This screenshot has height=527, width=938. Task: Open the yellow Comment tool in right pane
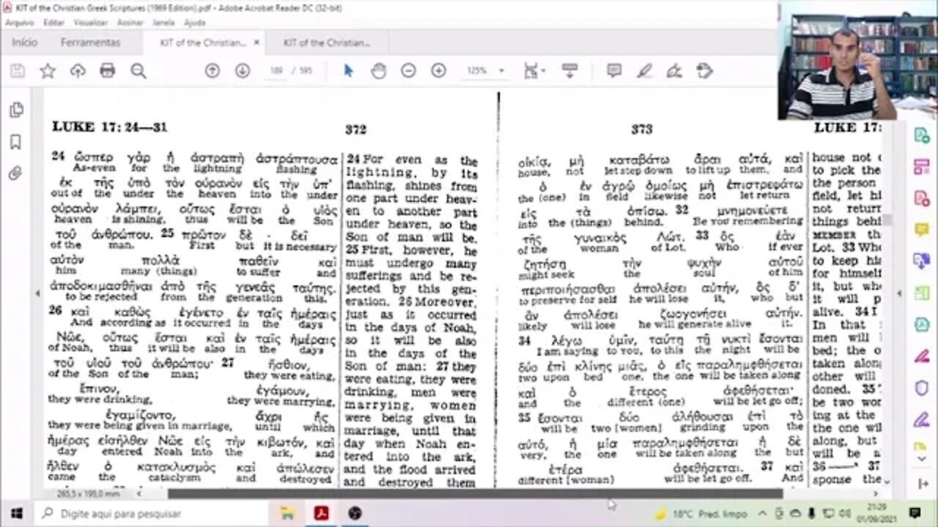921,230
